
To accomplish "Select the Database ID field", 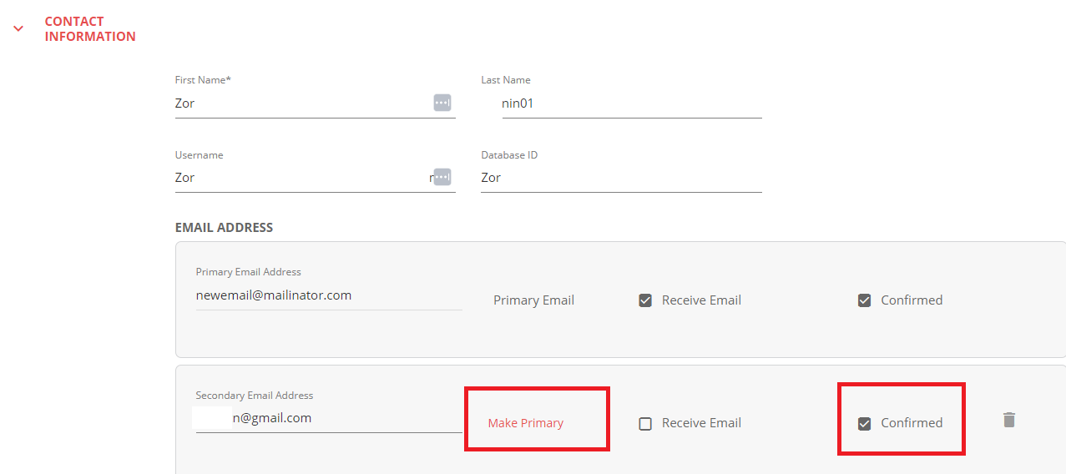I will [x=621, y=178].
